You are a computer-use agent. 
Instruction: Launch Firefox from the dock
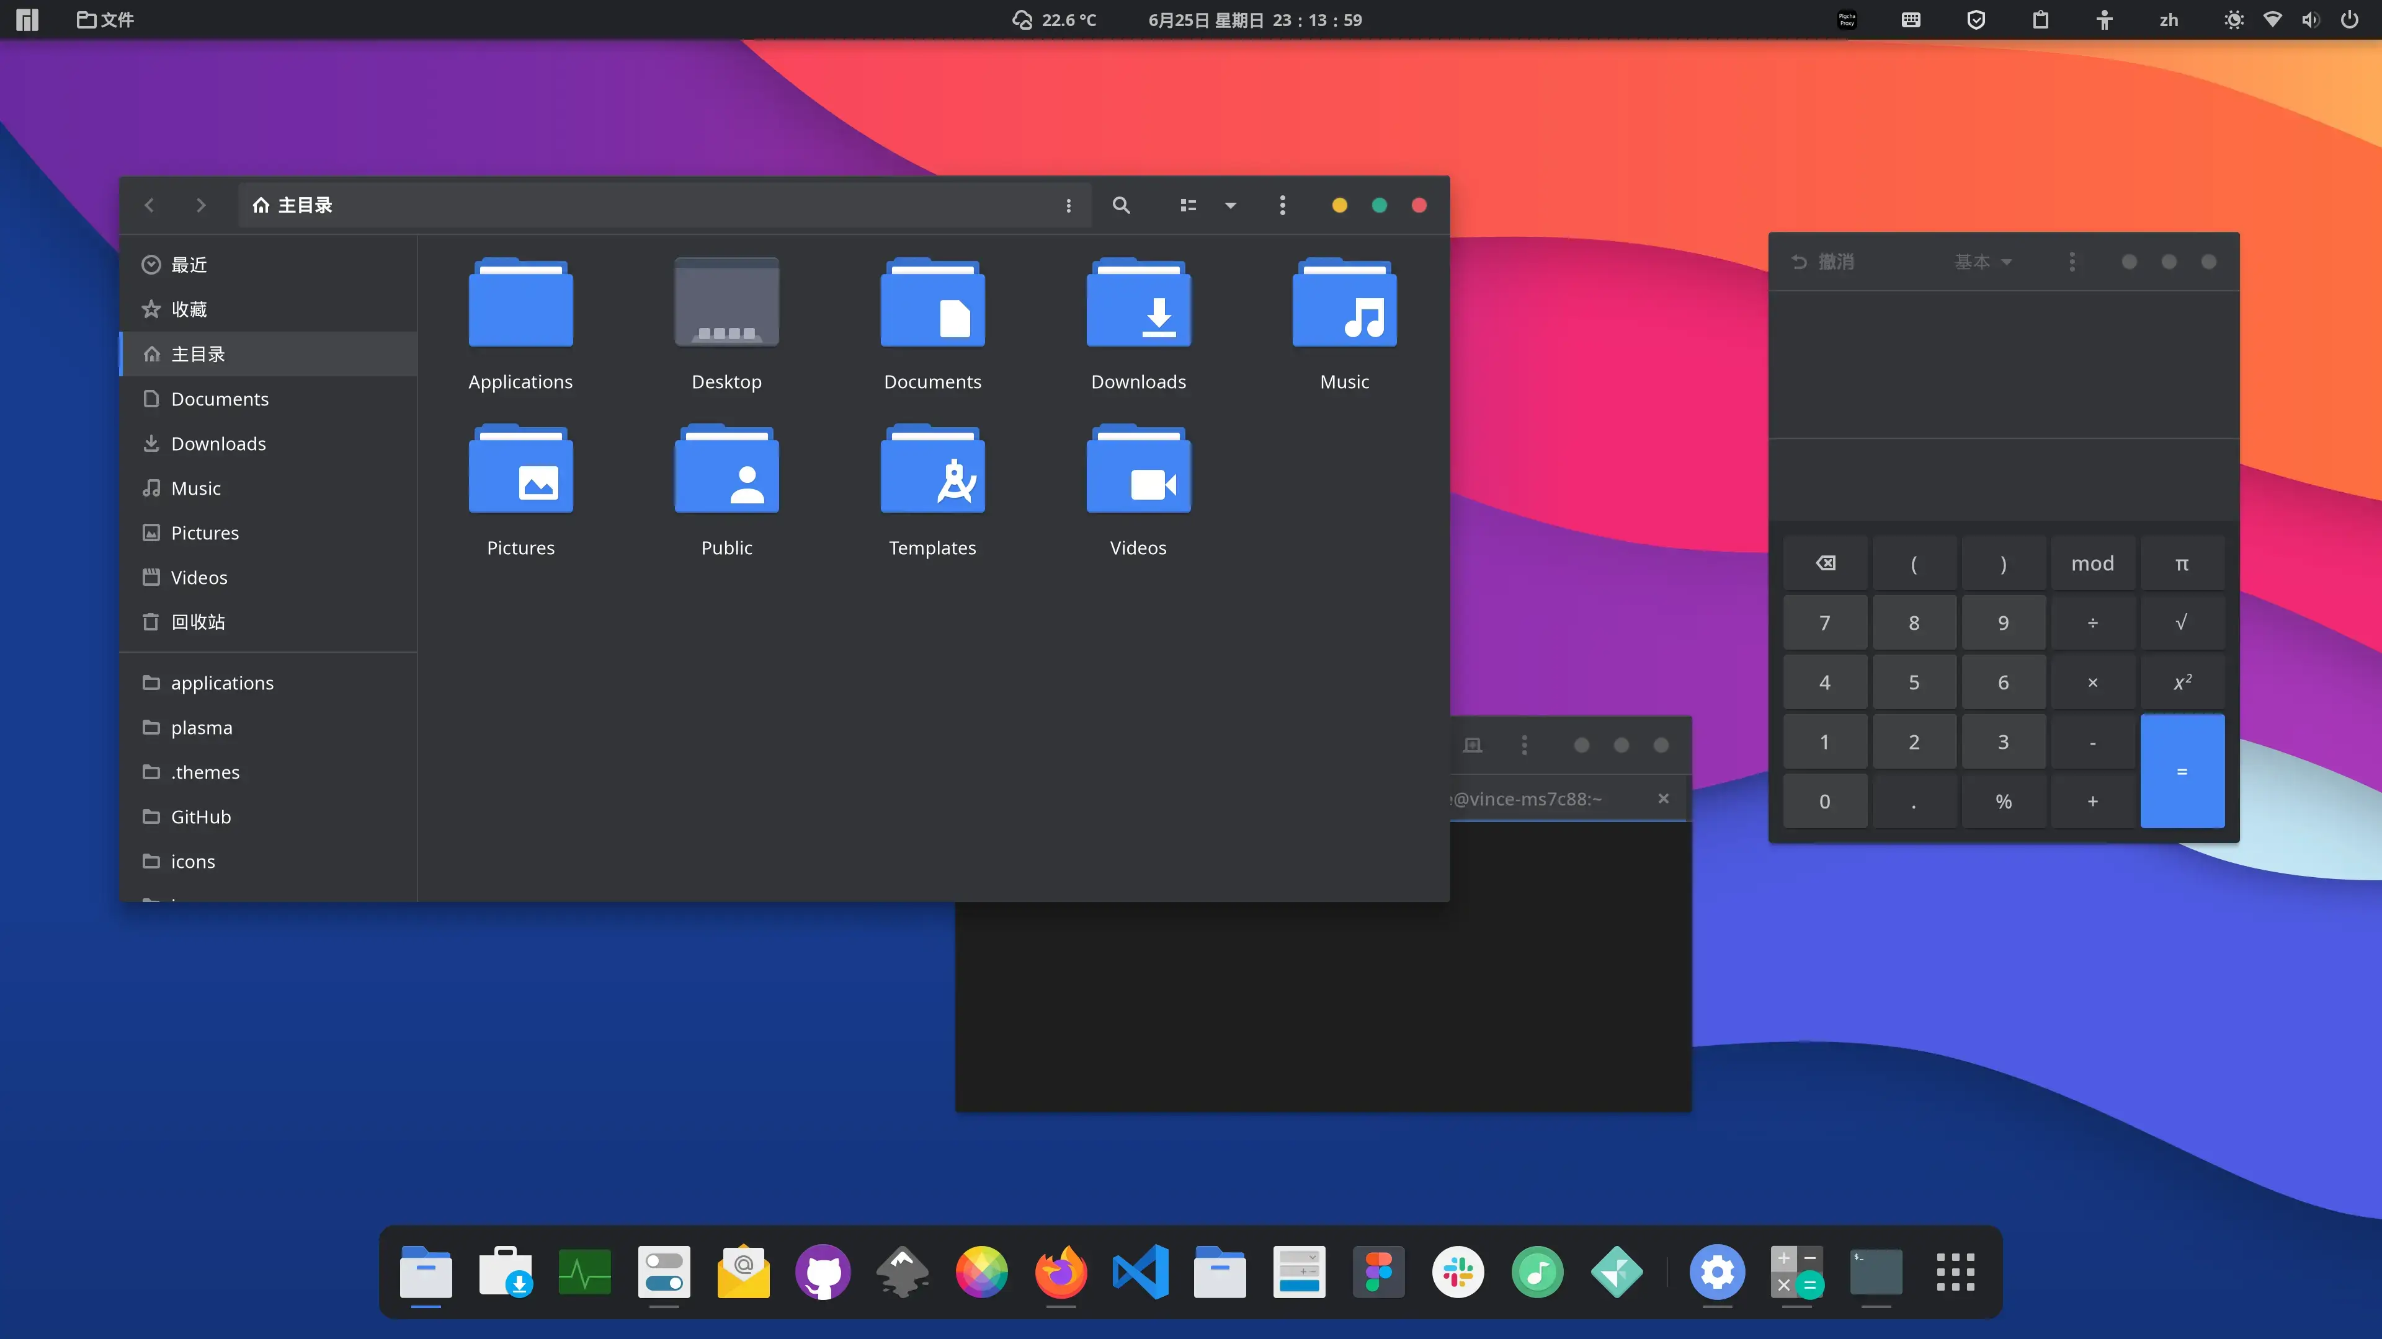click(1061, 1273)
